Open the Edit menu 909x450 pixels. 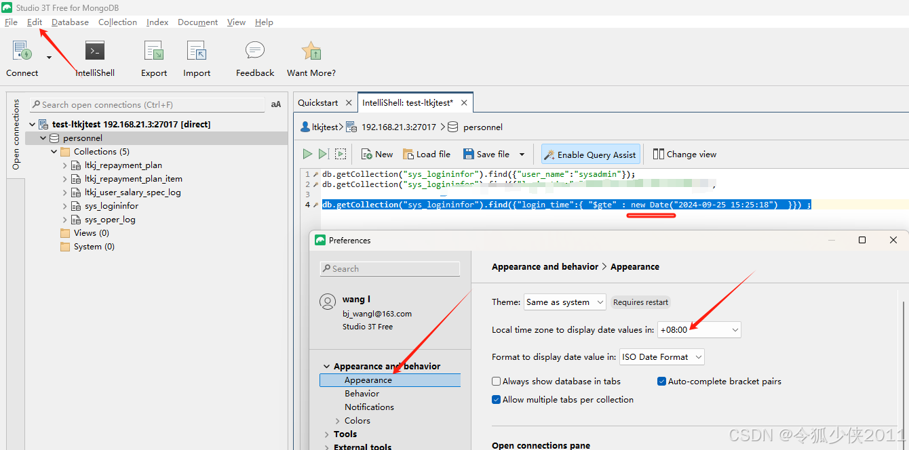35,22
